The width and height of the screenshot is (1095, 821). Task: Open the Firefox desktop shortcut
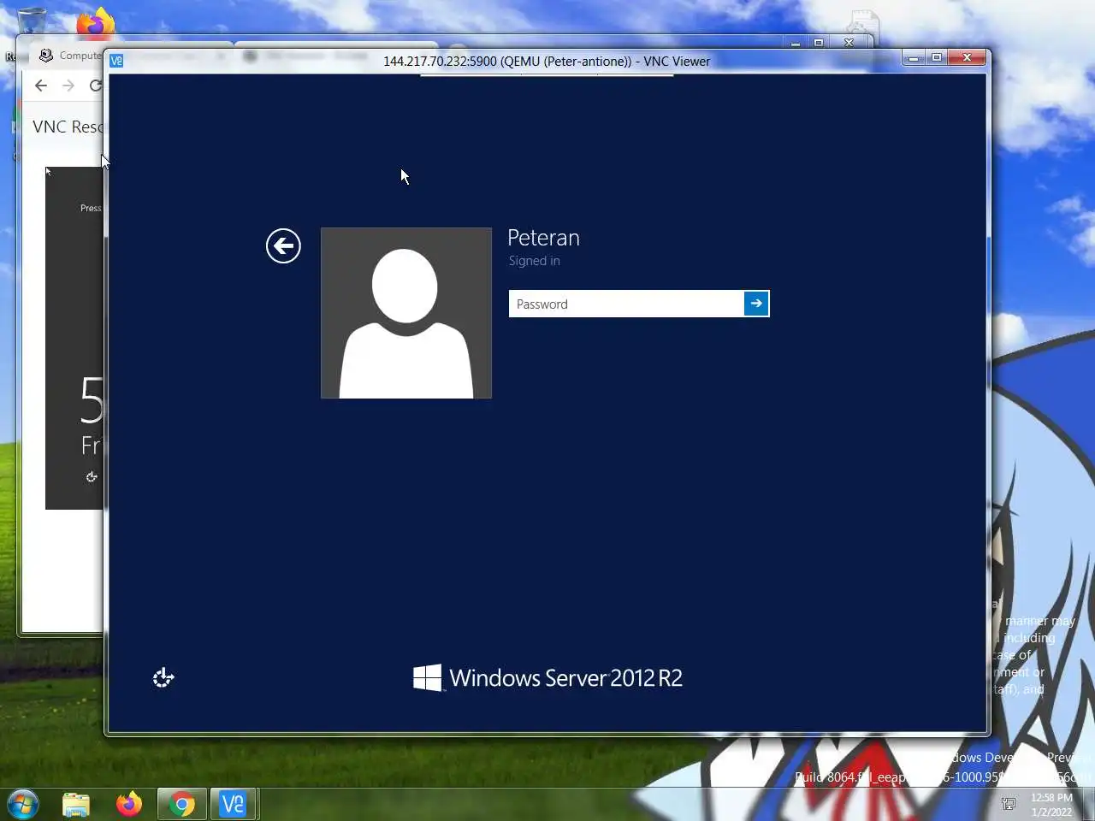pyautogui.click(x=95, y=21)
